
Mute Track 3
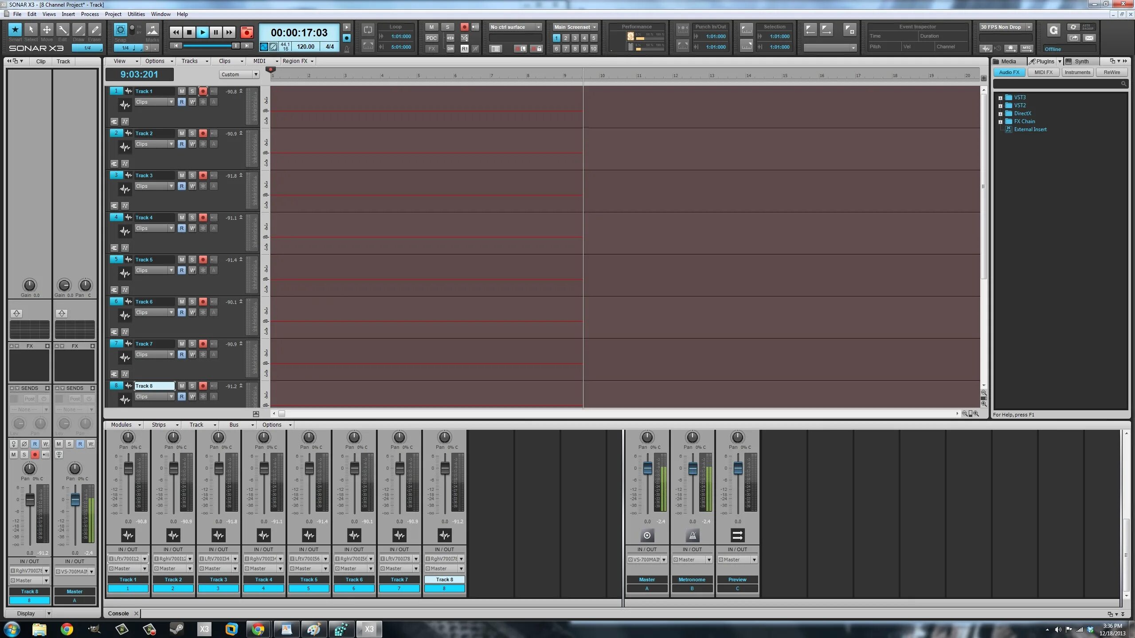click(x=181, y=175)
